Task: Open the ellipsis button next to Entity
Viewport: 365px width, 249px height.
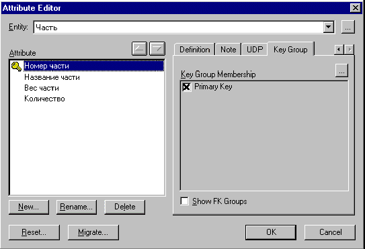Action: click(348, 28)
